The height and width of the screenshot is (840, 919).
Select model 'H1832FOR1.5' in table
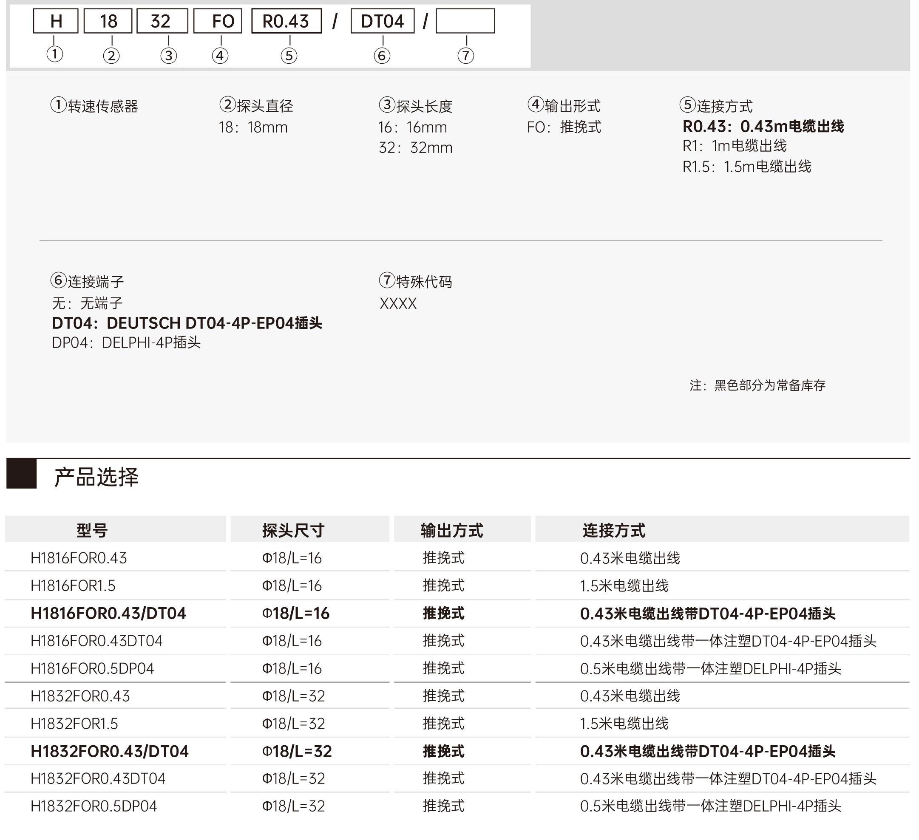click(74, 724)
